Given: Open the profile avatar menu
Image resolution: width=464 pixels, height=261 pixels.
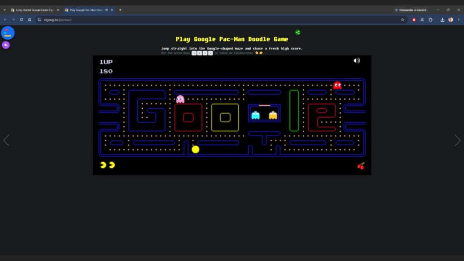Looking at the screenshot, I should click(x=451, y=20).
